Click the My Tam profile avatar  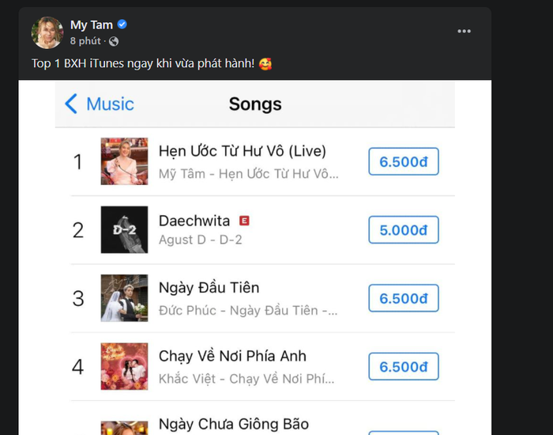point(47,32)
